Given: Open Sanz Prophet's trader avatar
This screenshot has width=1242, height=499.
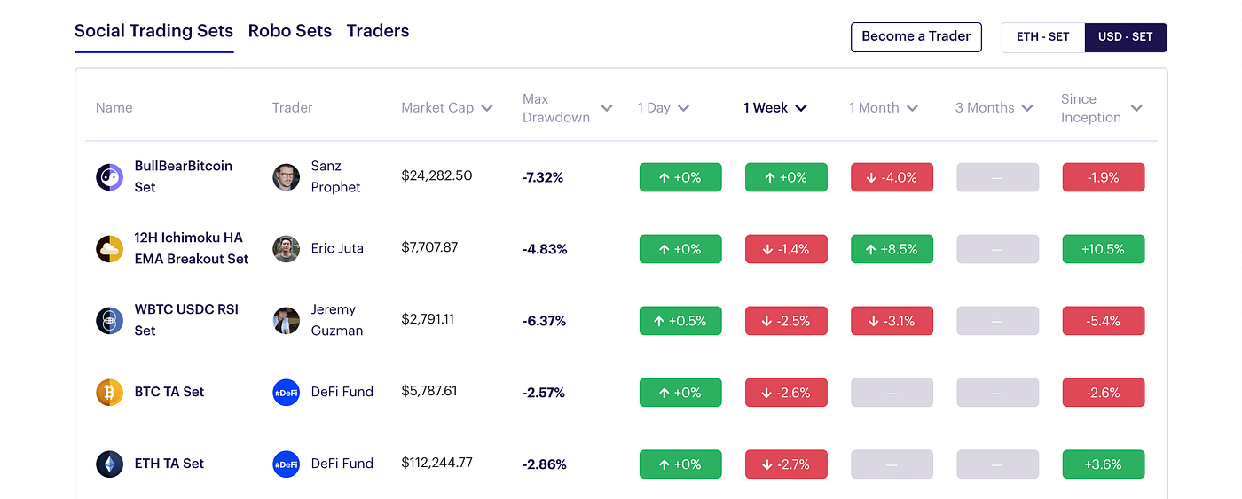Looking at the screenshot, I should (x=286, y=177).
